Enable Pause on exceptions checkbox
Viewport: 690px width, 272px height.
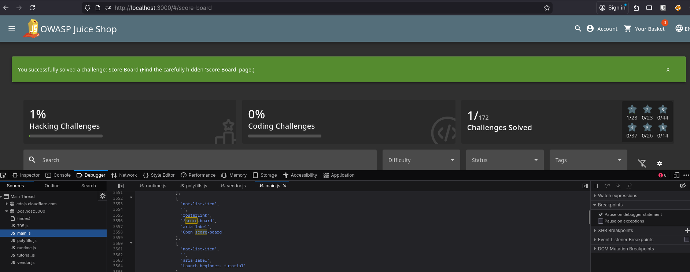(601, 221)
